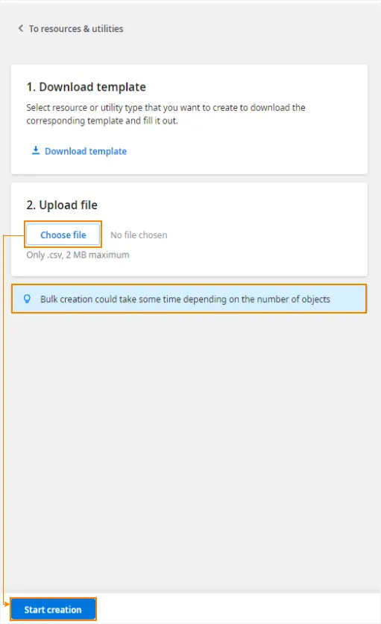This screenshot has width=381, height=624.
Task: Select the No file chosen label
Action: click(x=139, y=235)
